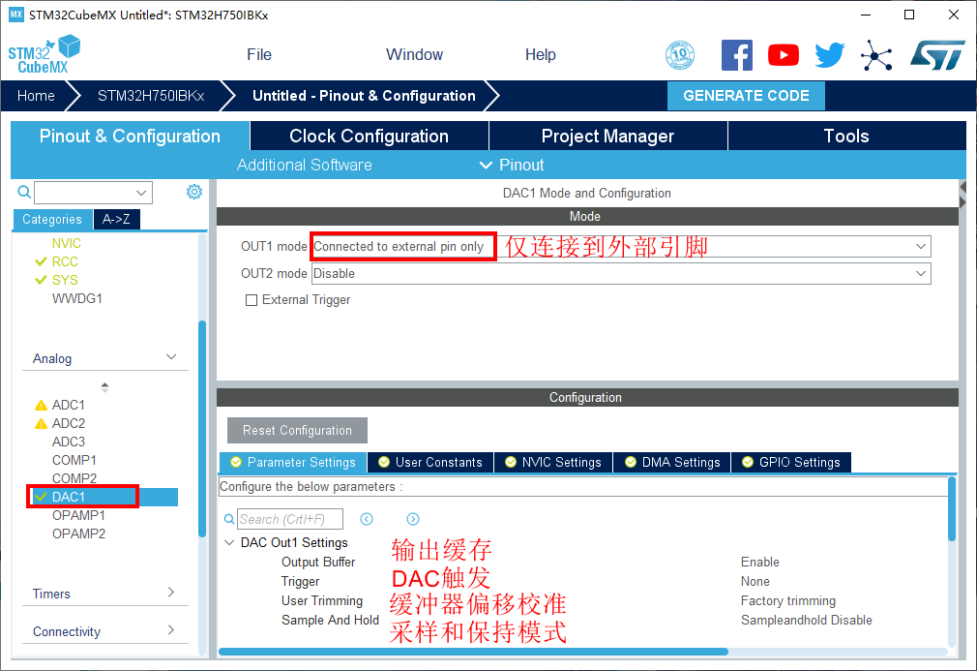Open the File menu
This screenshot has height=671, width=977.
(259, 55)
